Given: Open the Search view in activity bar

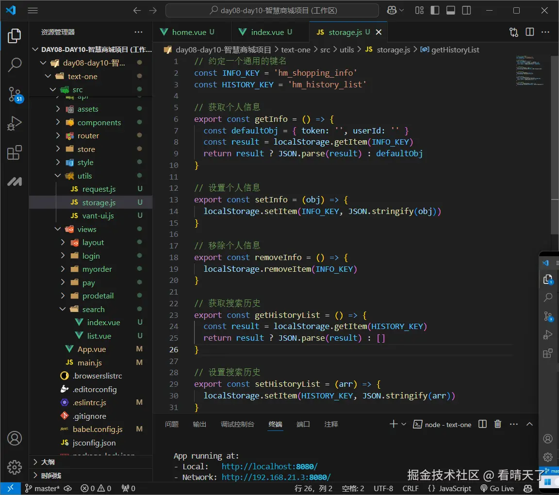Looking at the screenshot, I should pos(15,64).
